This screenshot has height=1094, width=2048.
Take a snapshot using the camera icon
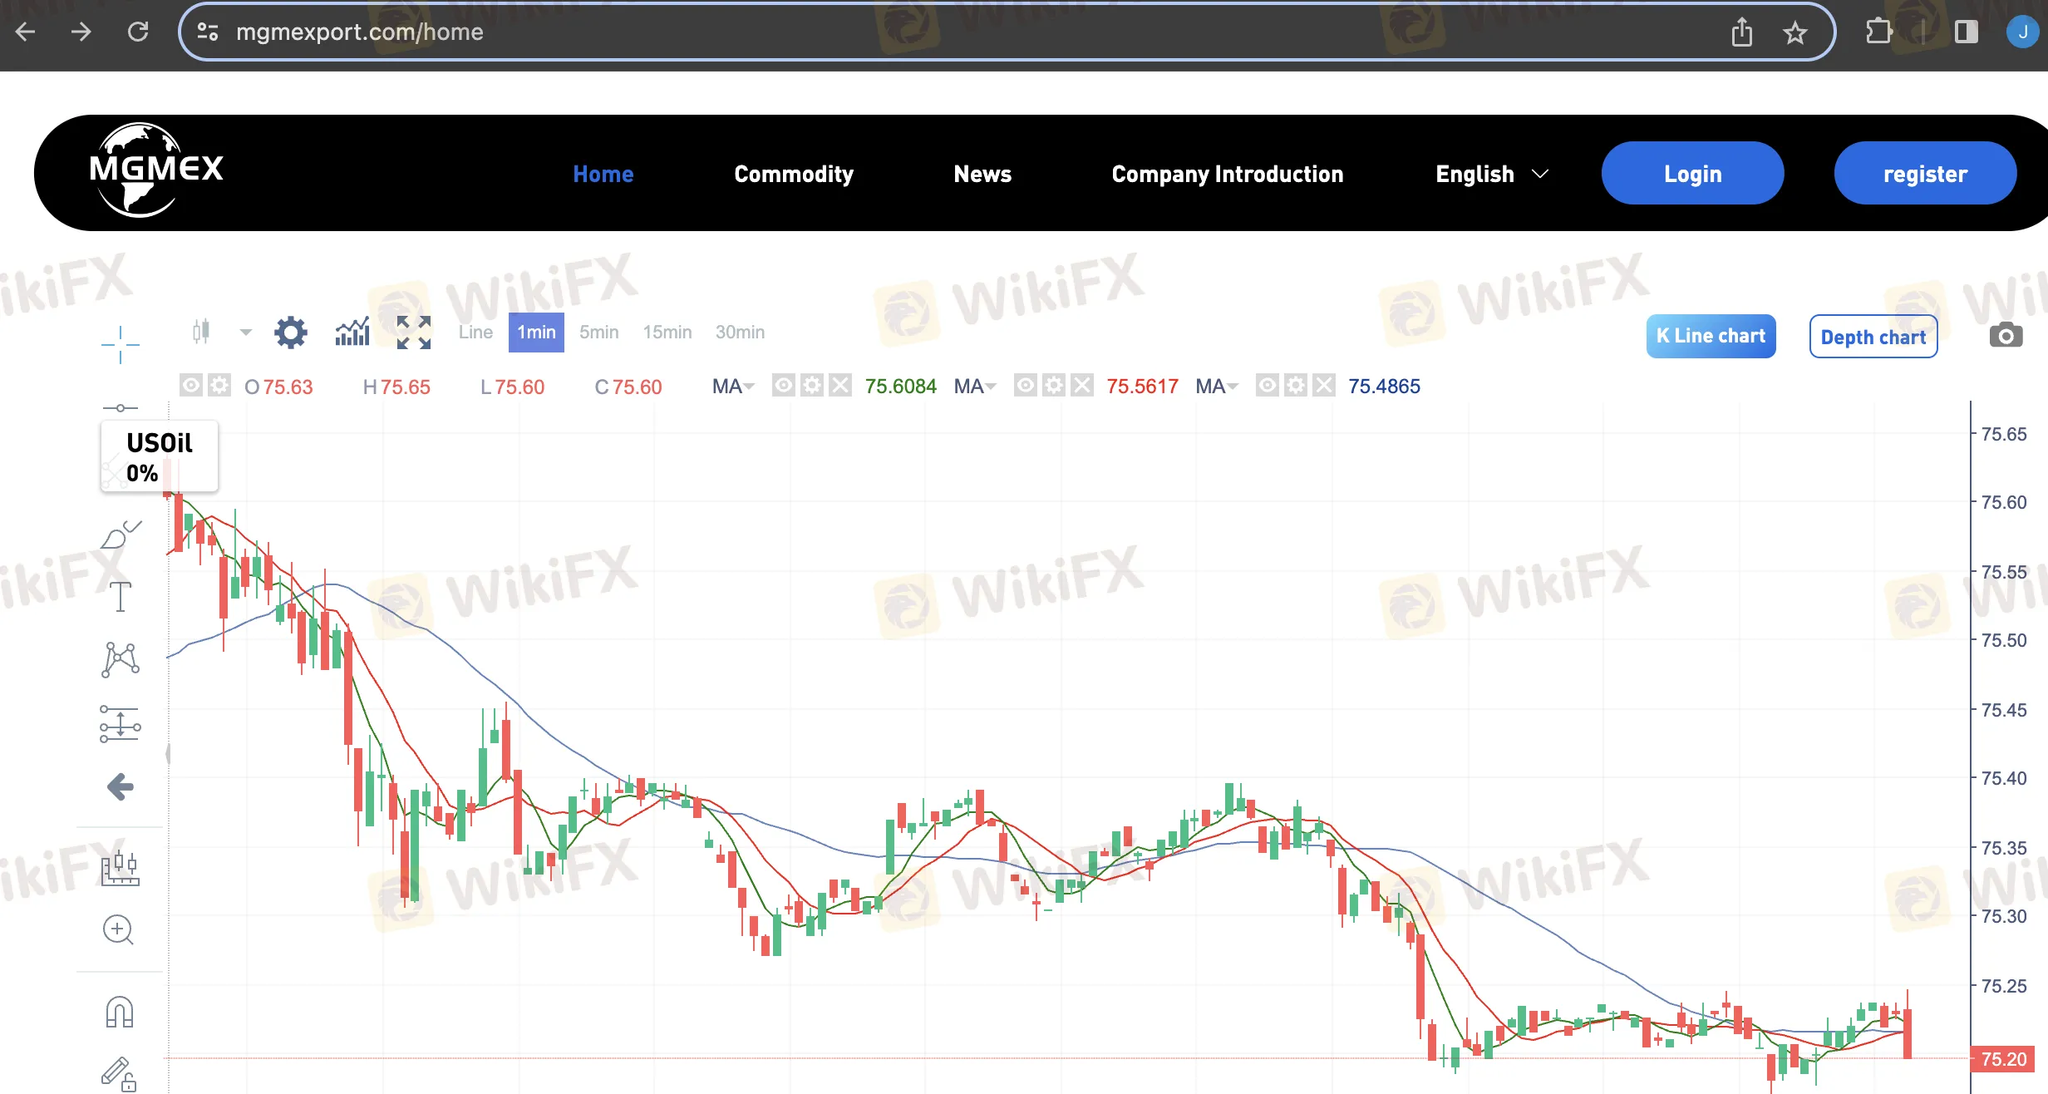pyautogui.click(x=2006, y=334)
